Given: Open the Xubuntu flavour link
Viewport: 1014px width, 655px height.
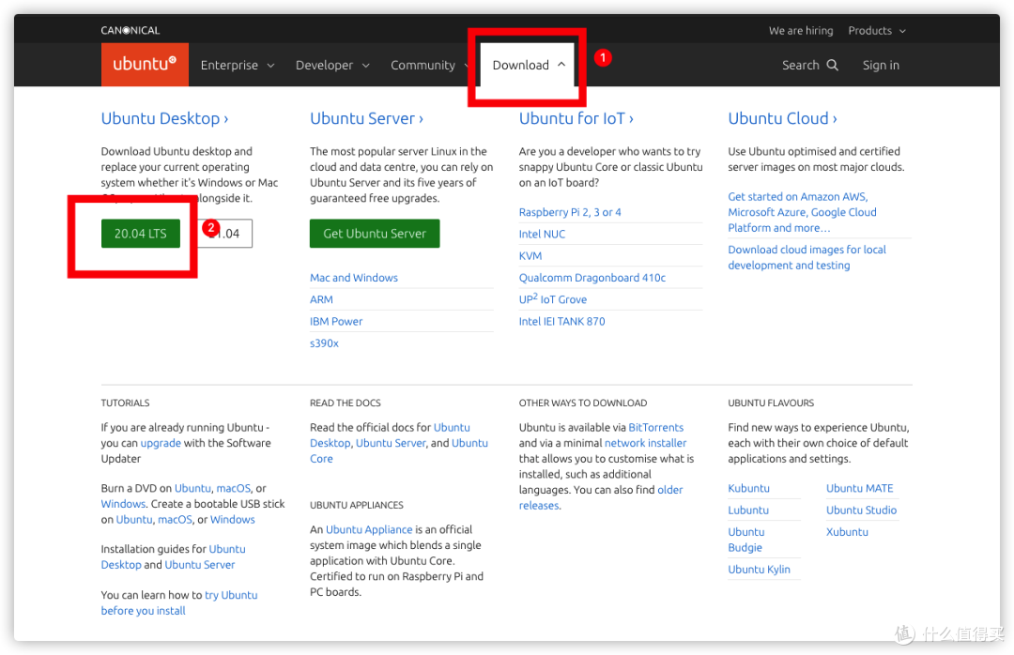Looking at the screenshot, I should (x=847, y=532).
